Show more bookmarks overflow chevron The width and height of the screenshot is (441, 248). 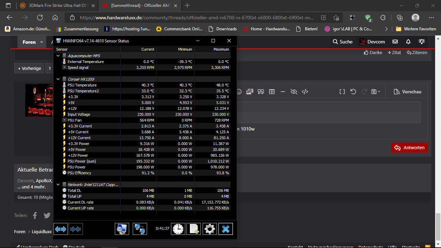[x=386, y=29]
